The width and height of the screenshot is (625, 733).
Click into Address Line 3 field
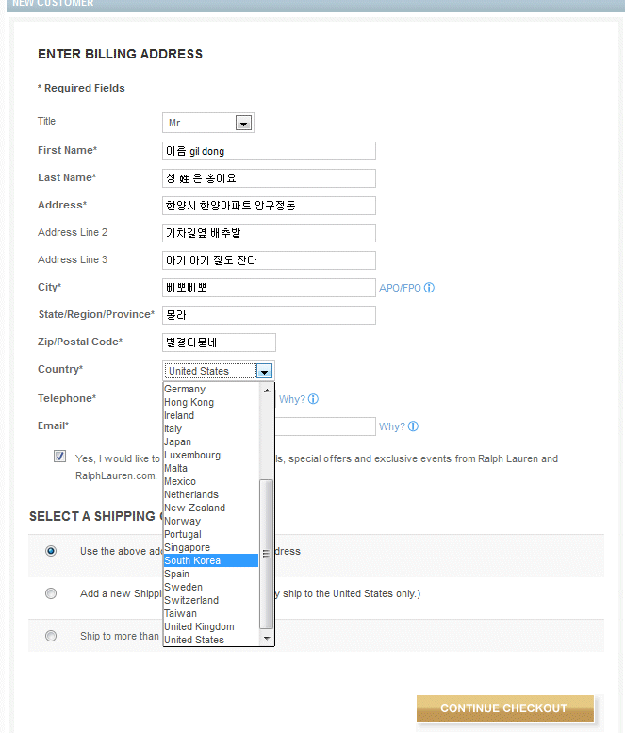coord(269,260)
